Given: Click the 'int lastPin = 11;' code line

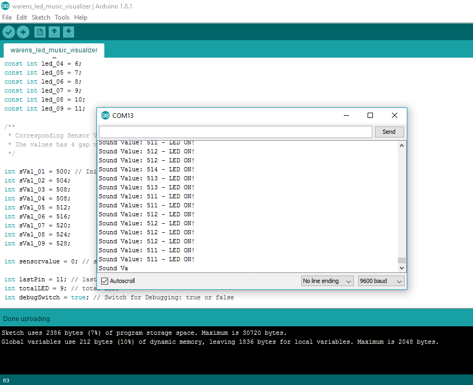Looking at the screenshot, I should (x=35, y=279).
